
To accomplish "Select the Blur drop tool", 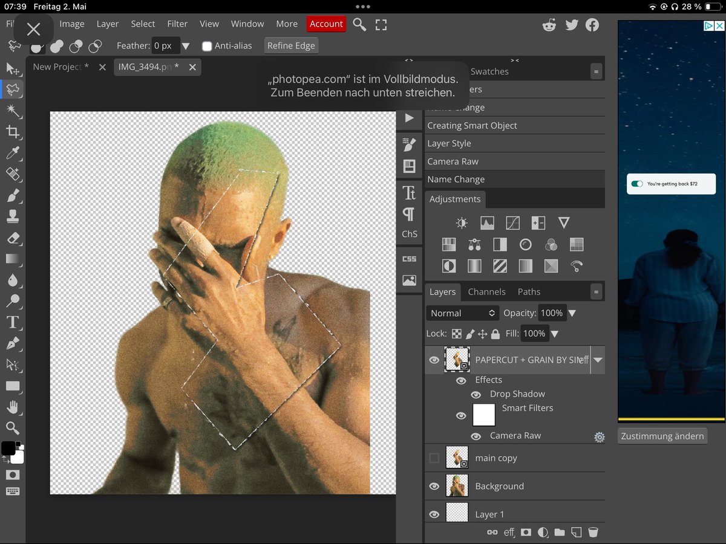I will click(13, 280).
